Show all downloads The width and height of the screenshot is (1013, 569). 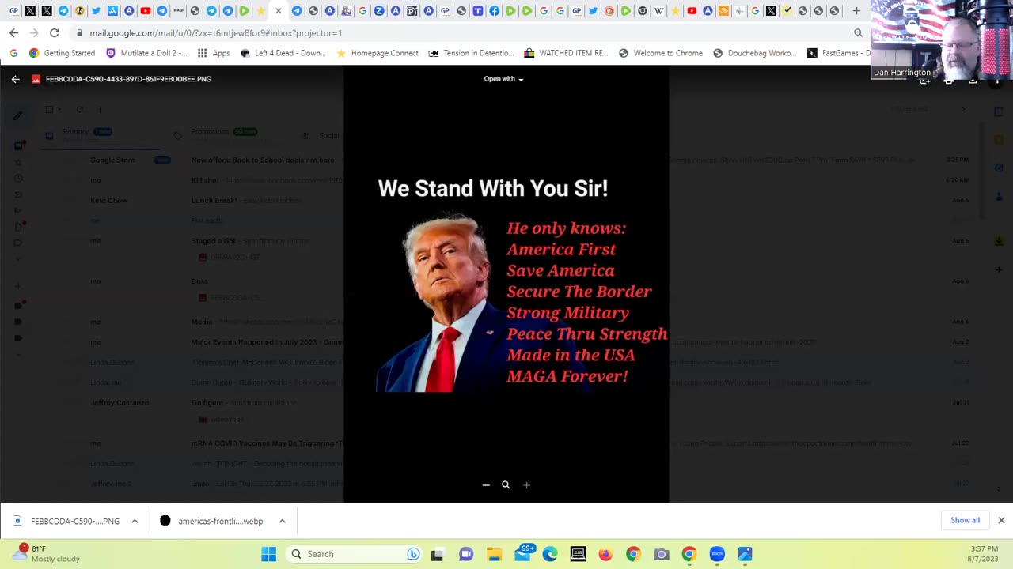(965, 520)
